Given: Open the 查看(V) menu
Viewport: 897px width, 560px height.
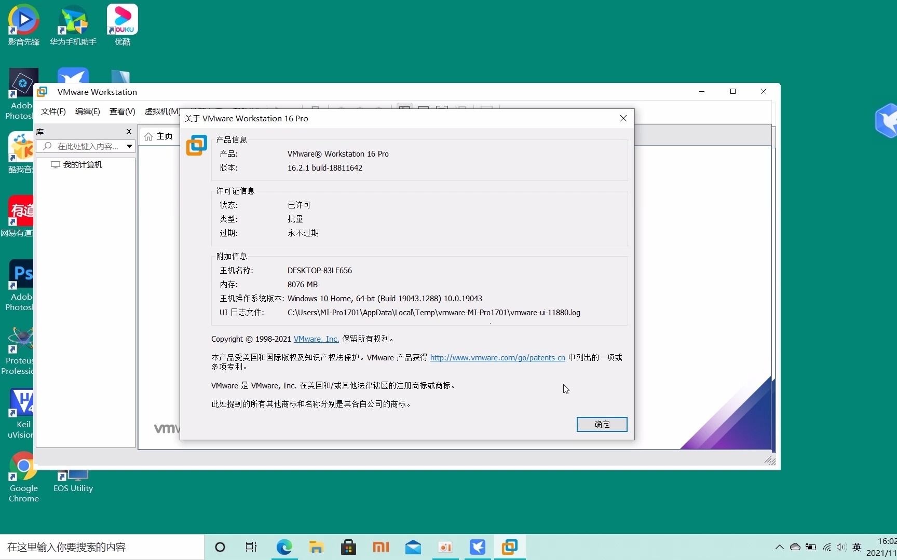Looking at the screenshot, I should 122,111.
